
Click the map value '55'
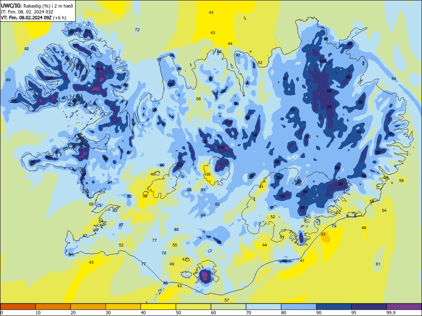tap(175, 245)
